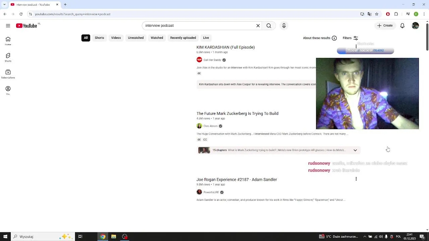Show hidden system tray icons

365,237
